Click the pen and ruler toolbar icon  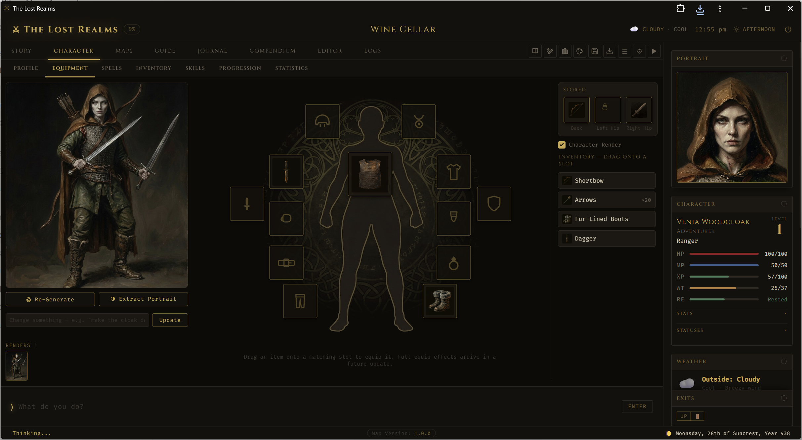tap(550, 51)
